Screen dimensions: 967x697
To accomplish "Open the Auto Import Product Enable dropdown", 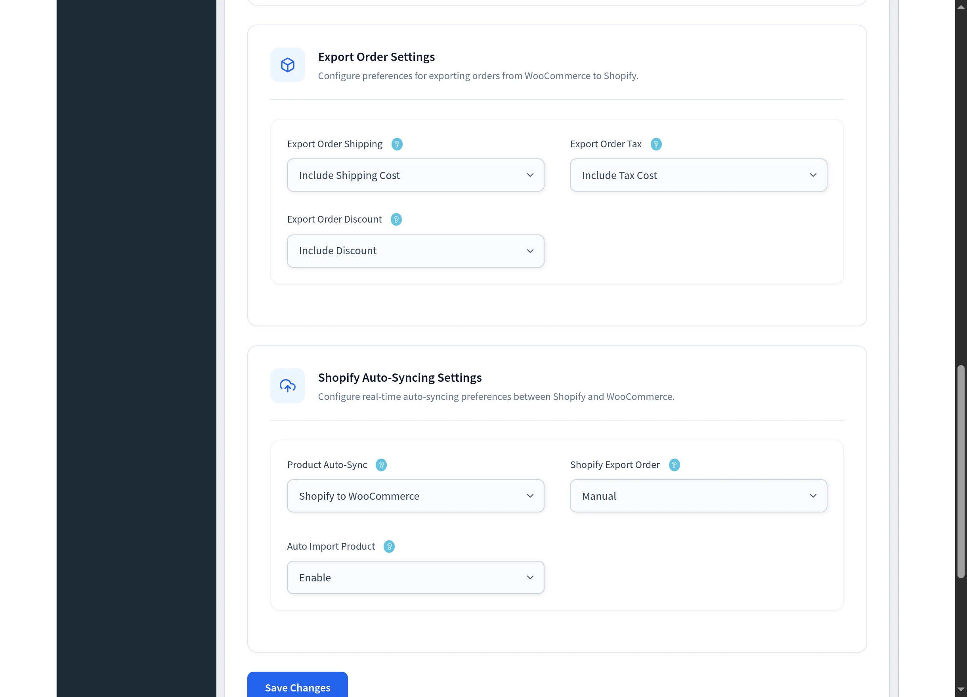I will [x=415, y=578].
